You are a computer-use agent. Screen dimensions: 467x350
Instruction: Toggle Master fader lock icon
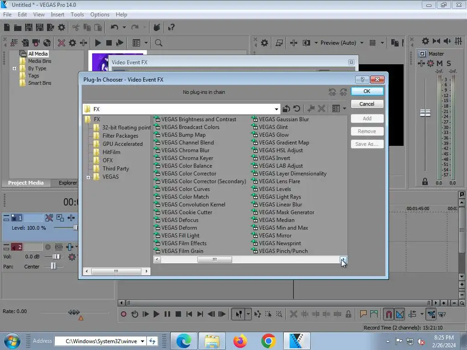(x=425, y=181)
